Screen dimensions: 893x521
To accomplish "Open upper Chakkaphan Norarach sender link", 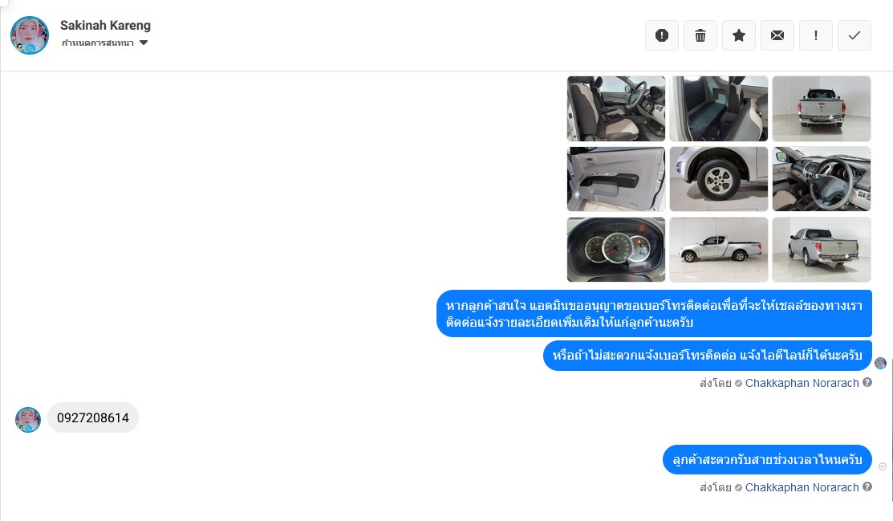I will tap(802, 383).
